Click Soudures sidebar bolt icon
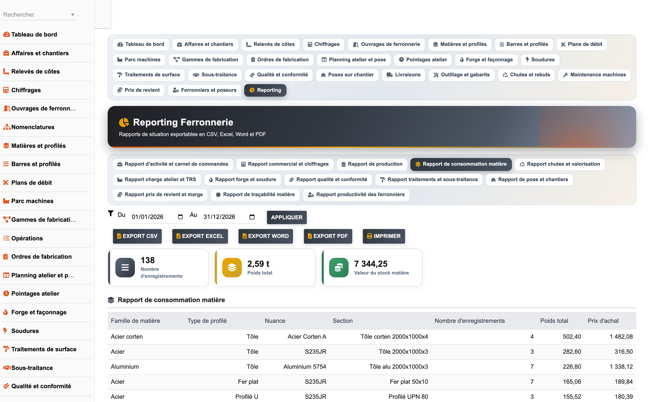 pyautogui.click(x=5, y=331)
